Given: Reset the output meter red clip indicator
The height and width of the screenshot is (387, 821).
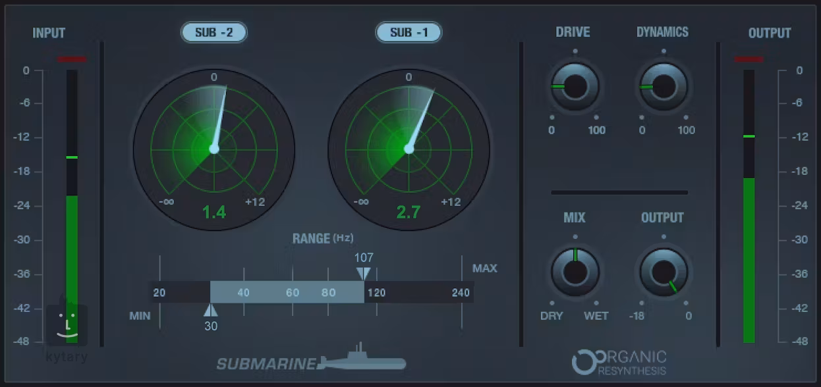Looking at the screenshot, I should pyautogui.click(x=749, y=59).
